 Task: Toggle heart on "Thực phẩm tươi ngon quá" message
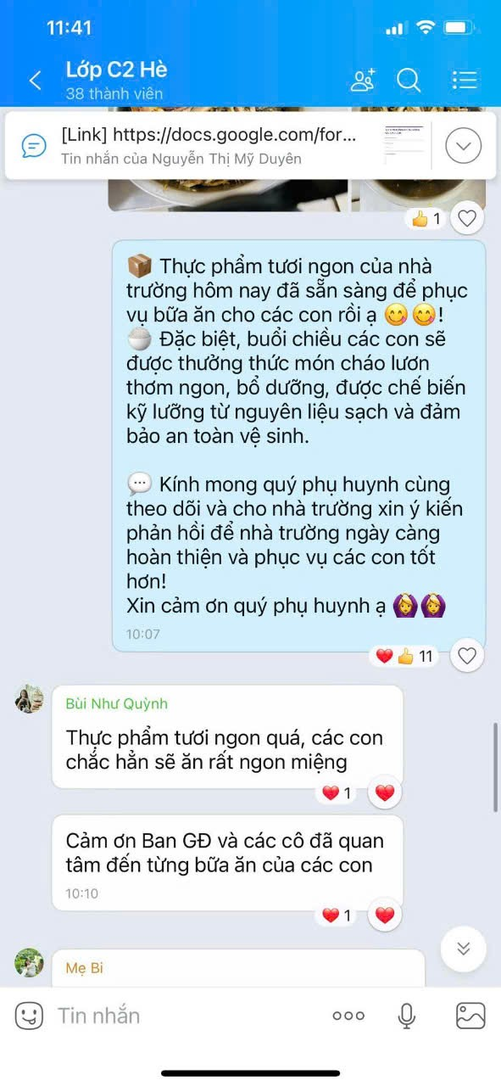pos(385,793)
